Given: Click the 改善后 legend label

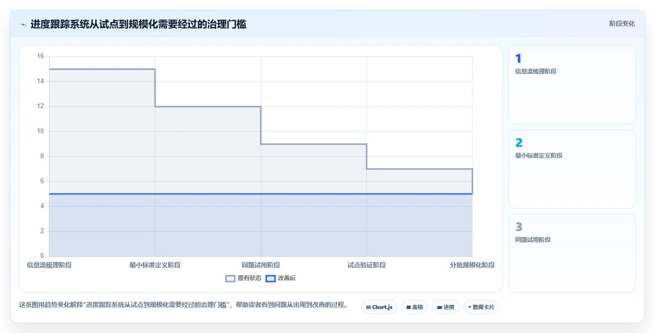Looking at the screenshot, I should point(287,278).
